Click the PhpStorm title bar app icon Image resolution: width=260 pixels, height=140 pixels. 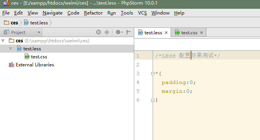pyautogui.click(x=6, y=3)
